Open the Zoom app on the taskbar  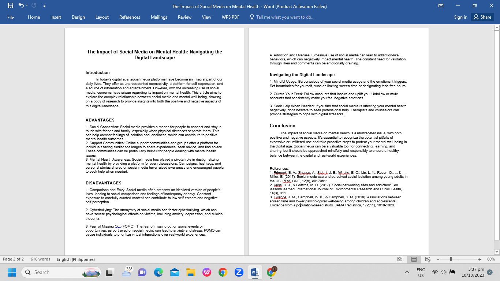click(239, 272)
